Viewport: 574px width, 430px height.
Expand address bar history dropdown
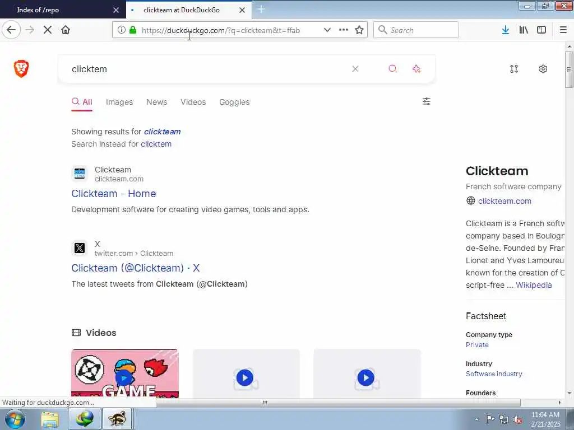[327, 30]
